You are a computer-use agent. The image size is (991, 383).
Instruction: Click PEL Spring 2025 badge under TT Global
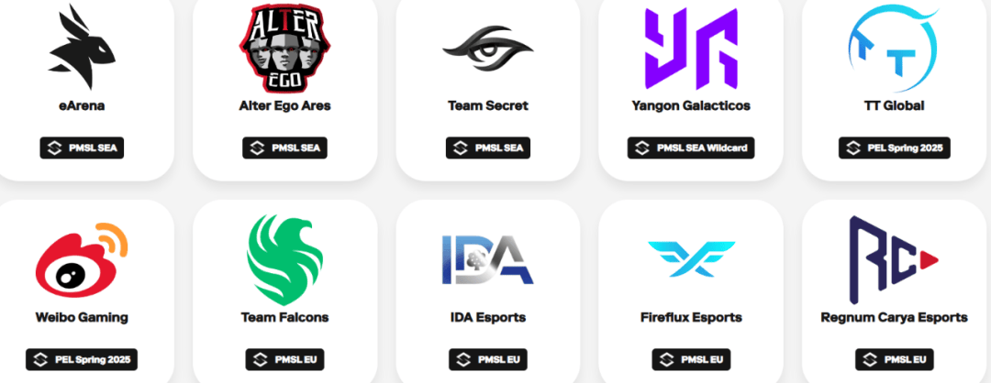click(894, 148)
